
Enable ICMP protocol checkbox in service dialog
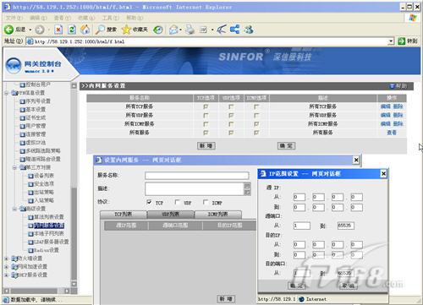(x=206, y=202)
